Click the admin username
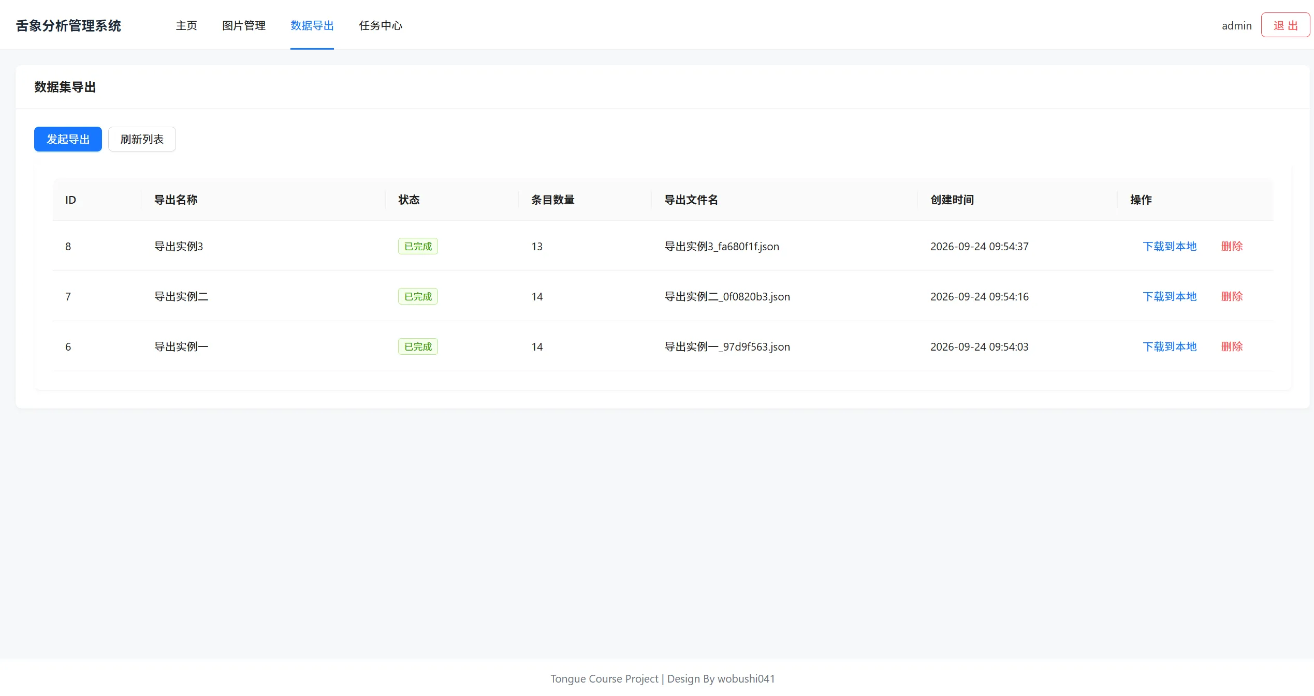The height and width of the screenshot is (696, 1314). pyautogui.click(x=1236, y=25)
